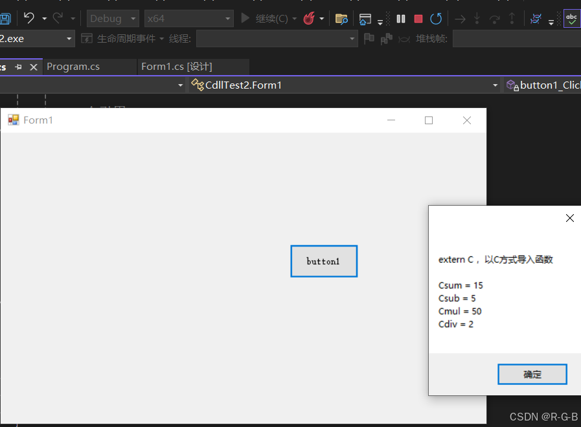Click the Save icon
Viewport: 581px width, 427px height.
click(x=6, y=18)
